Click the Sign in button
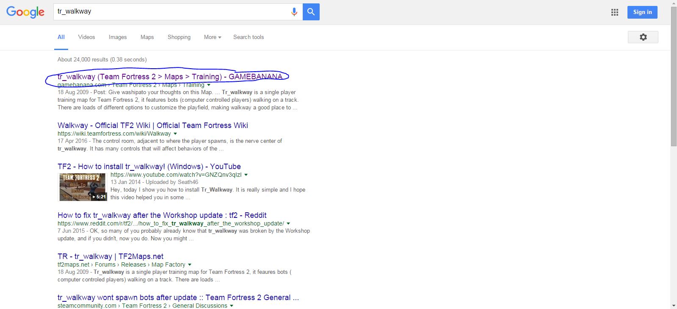The image size is (677, 309). [642, 12]
